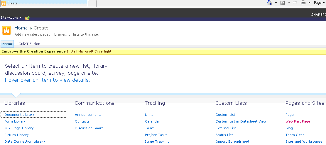This screenshot has width=326, height=145.
Task: Click Home in the breadcrumb title
Action: [x=21, y=28]
